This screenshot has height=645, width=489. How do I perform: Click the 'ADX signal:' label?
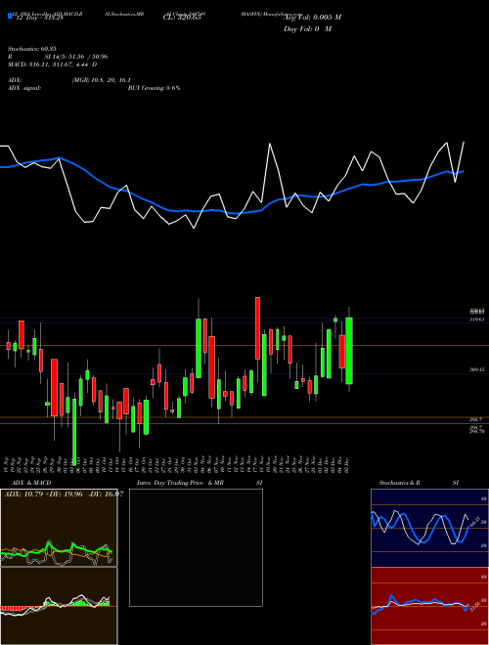(24, 88)
